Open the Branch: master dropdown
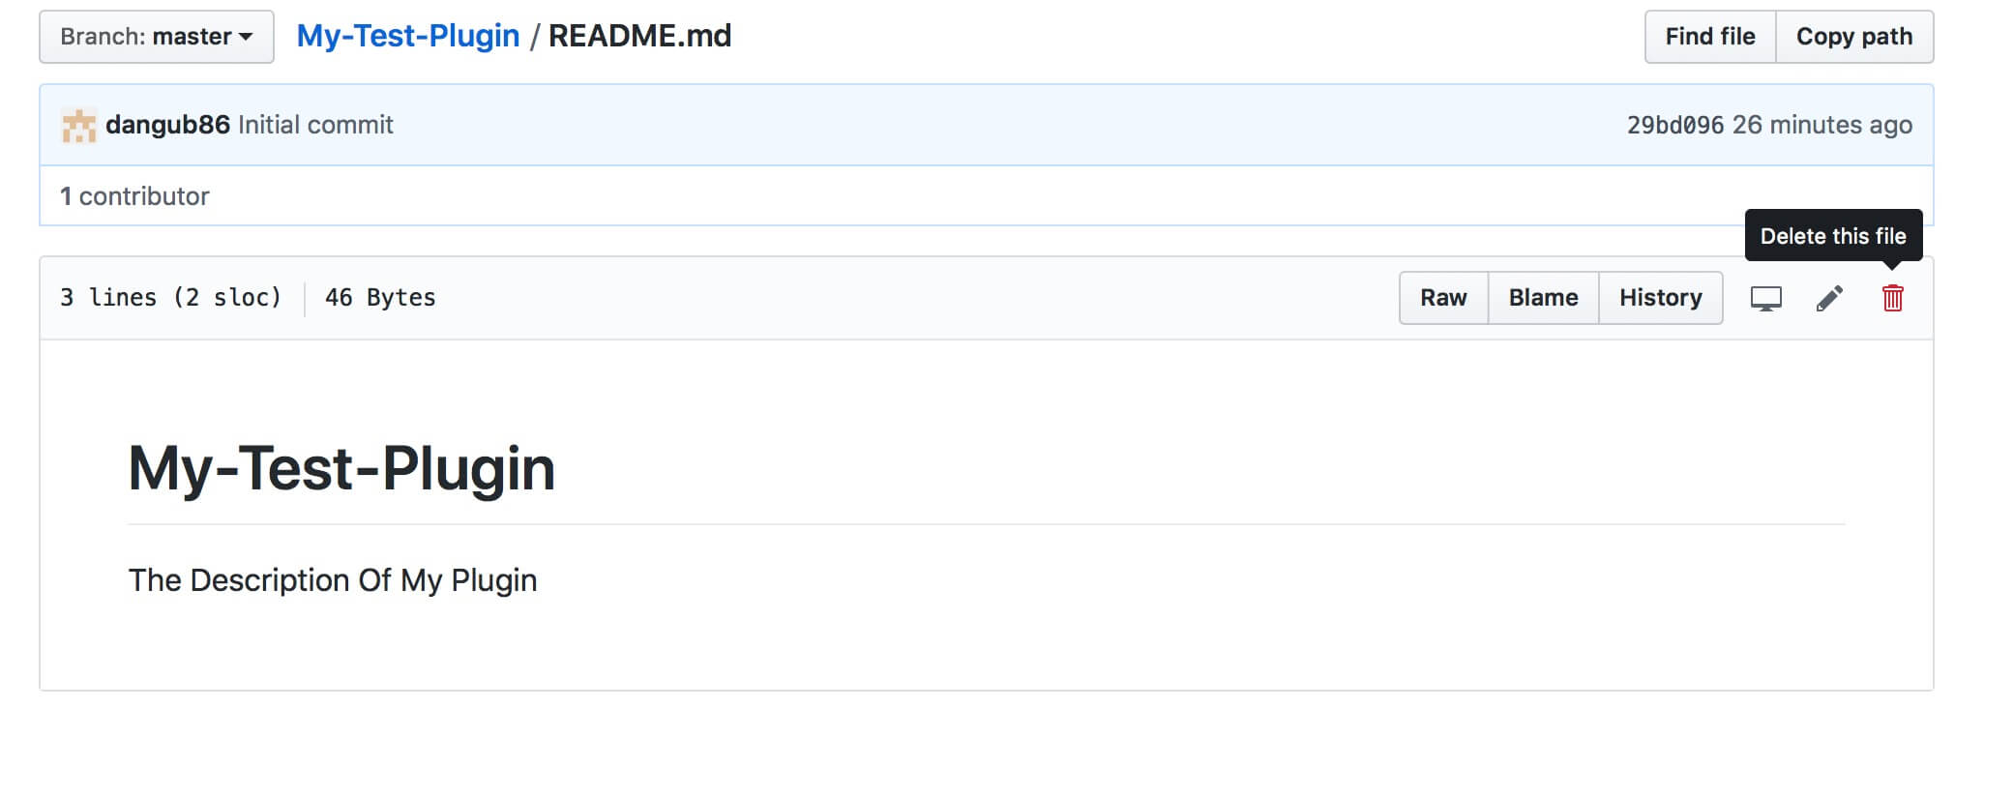The height and width of the screenshot is (797, 2014). 157,37
